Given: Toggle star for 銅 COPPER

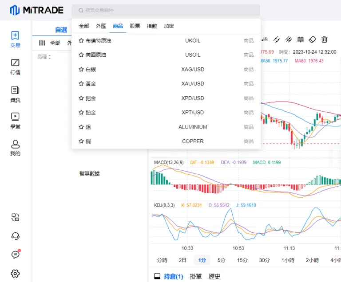Looking at the screenshot, I should point(81,141).
